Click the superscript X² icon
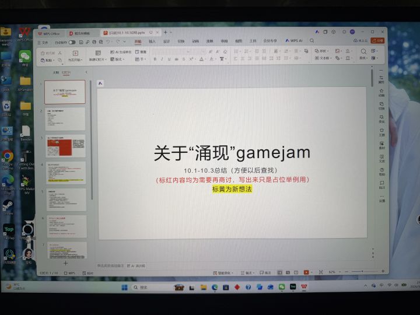Viewport: 420px width, 315px height. tap(191, 59)
